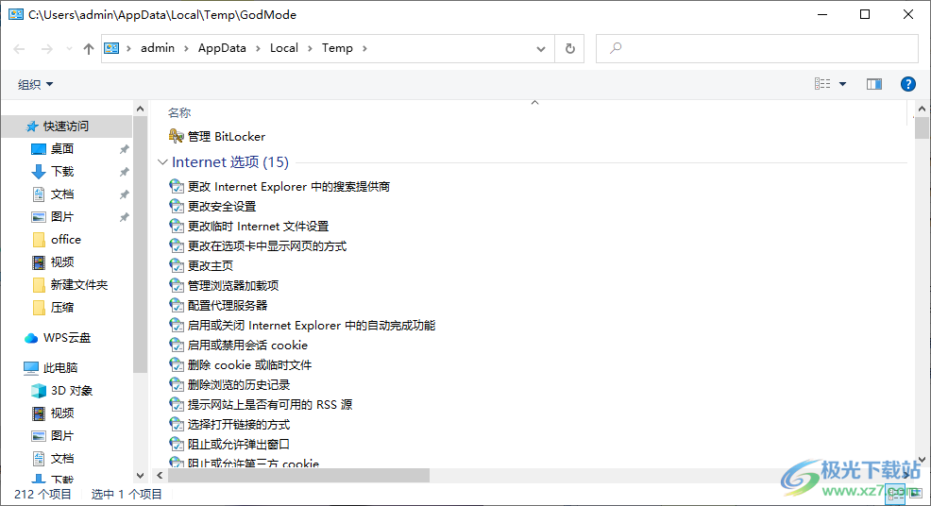Click the control panel icon in address bar
The image size is (931, 506).
tap(111, 48)
